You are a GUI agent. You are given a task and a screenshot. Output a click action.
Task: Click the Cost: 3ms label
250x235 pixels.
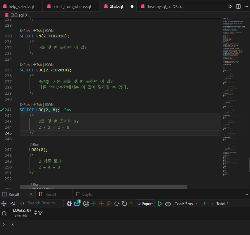[x=184, y=204]
